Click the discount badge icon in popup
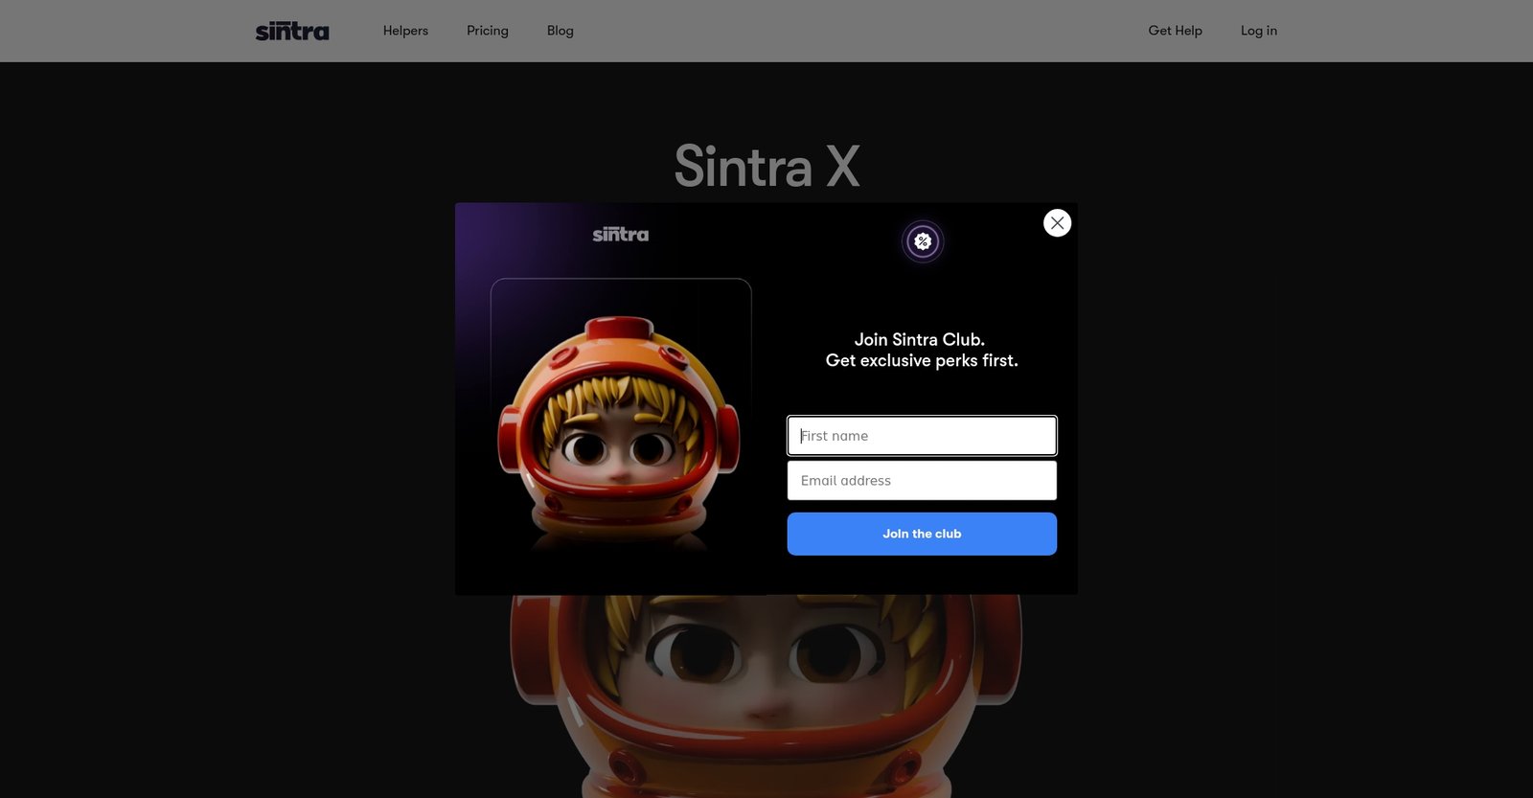The height and width of the screenshot is (798, 1533). pos(923,241)
